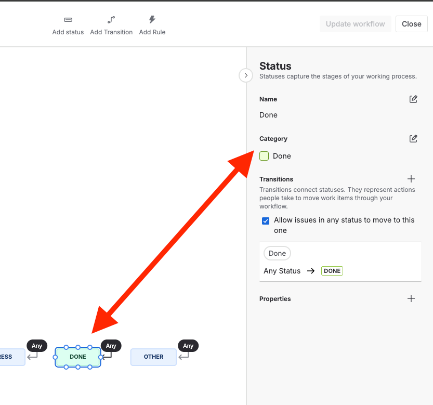Click the Update workflow button
Screen dimensions: 433x405
[356, 24]
